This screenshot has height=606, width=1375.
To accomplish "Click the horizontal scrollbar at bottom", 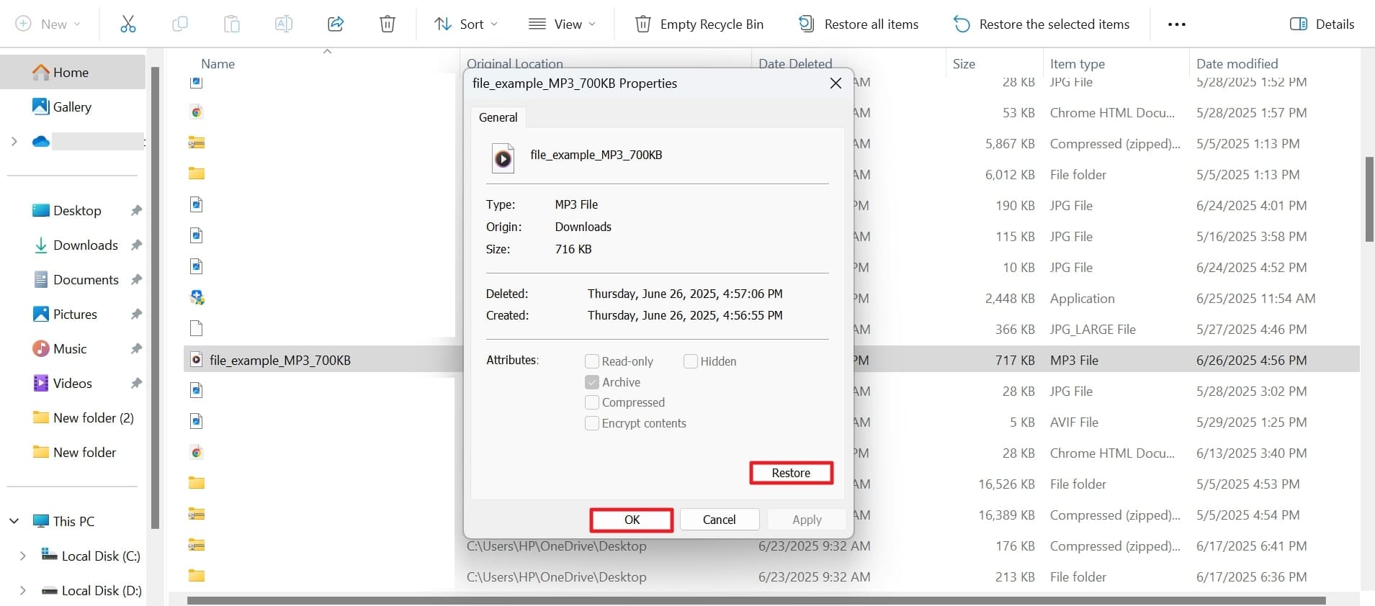I will (x=756, y=600).
